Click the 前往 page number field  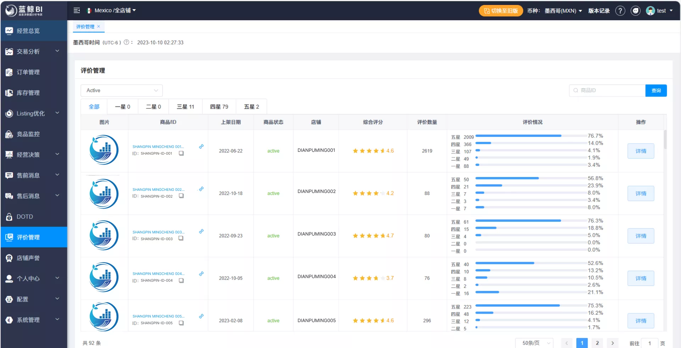click(649, 343)
